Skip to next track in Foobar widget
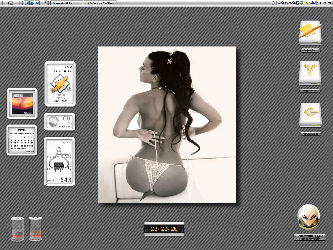The image size is (333, 250). tap(69, 71)
